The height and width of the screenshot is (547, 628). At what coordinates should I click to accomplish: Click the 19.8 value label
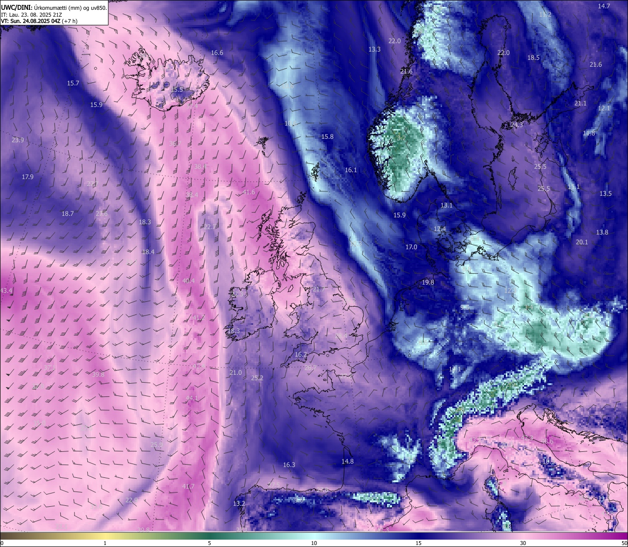pos(428,283)
